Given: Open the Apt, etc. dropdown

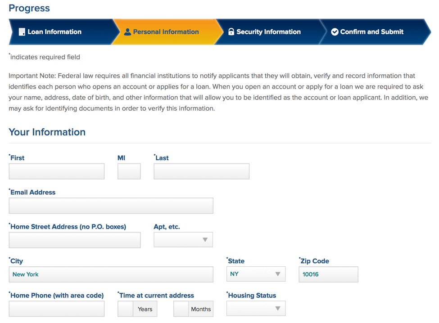Looking at the screenshot, I should (x=183, y=240).
